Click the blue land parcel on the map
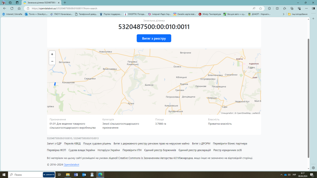Screen dimensions: 317x178 (x=55, y=84)
